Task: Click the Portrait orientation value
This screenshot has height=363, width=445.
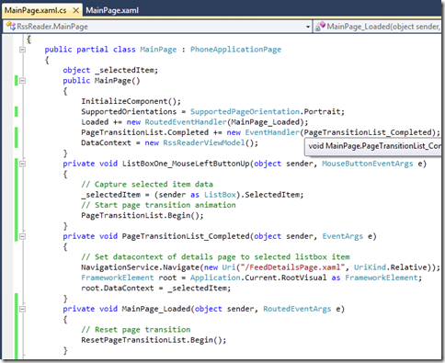Action: (x=322, y=111)
